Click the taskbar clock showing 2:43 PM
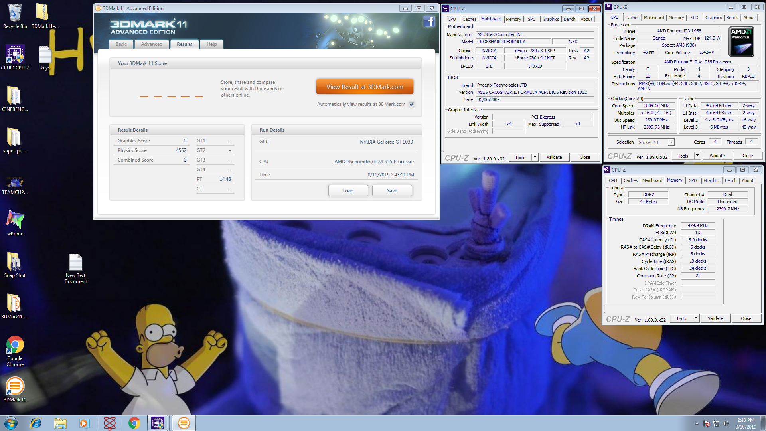766x431 pixels. (746, 423)
